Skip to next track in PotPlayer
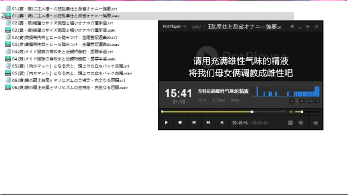Image resolution: width=348 pixels, height=195 pixels. point(208,122)
